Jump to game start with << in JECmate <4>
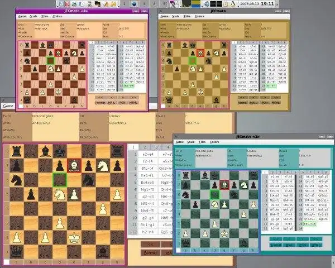 coord(100,98)
